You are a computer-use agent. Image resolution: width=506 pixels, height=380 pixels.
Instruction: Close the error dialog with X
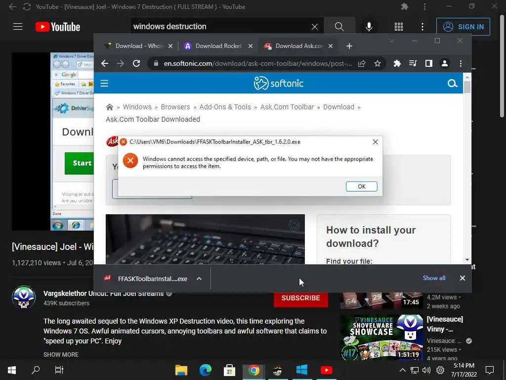click(x=376, y=142)
